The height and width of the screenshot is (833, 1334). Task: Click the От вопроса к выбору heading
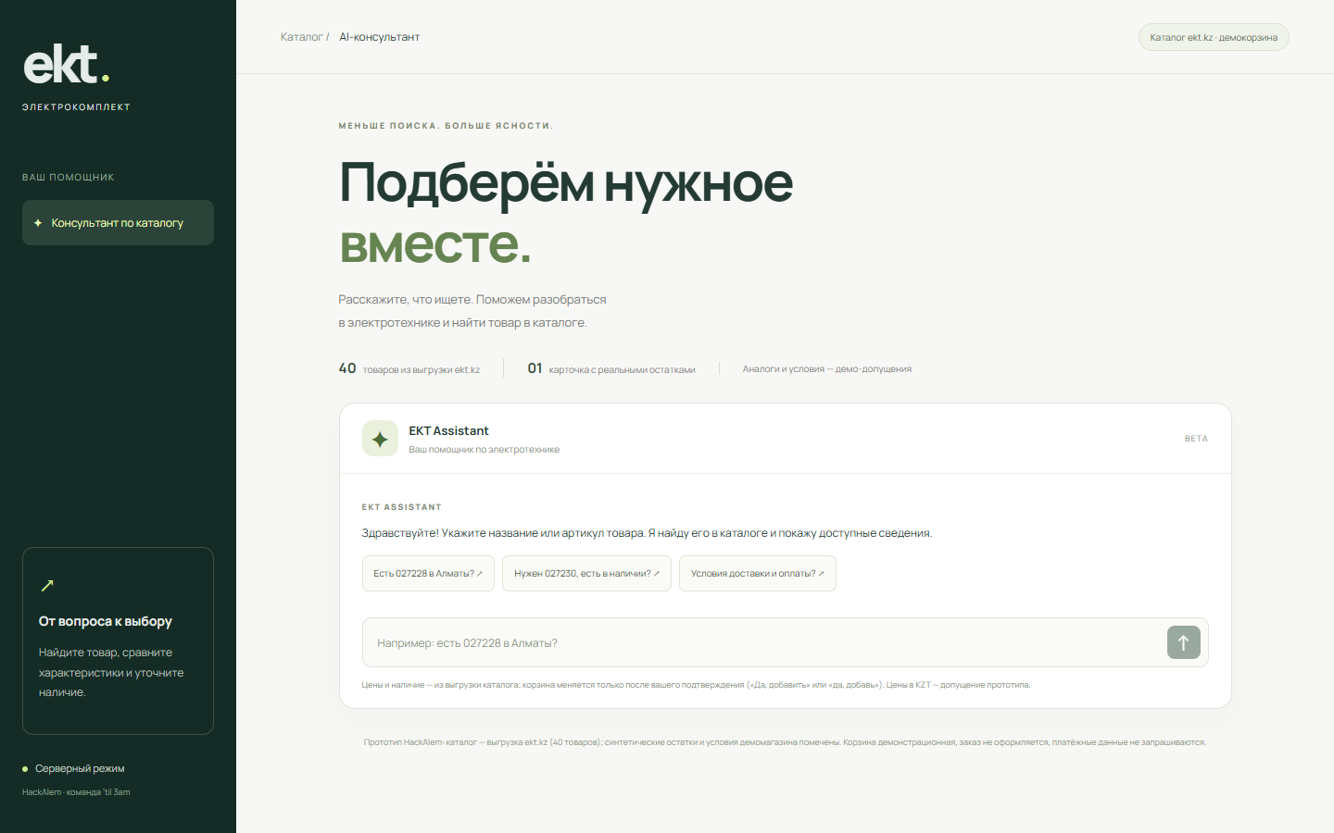coord(106,621)
